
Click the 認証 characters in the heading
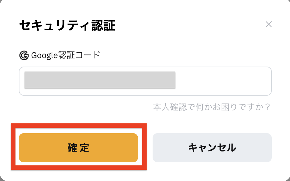[103, 25]
